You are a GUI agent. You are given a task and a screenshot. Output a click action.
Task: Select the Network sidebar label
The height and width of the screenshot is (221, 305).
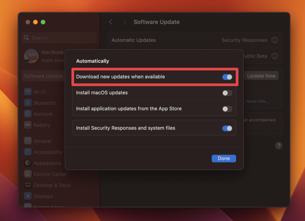click(x=43, y=114)
